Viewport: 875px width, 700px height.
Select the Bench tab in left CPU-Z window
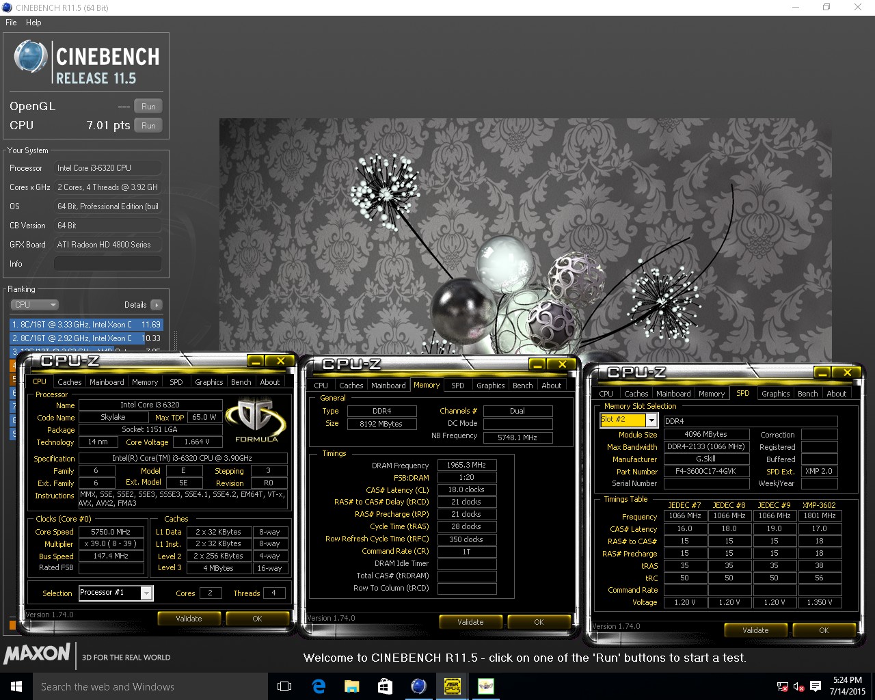coord(241,382)
